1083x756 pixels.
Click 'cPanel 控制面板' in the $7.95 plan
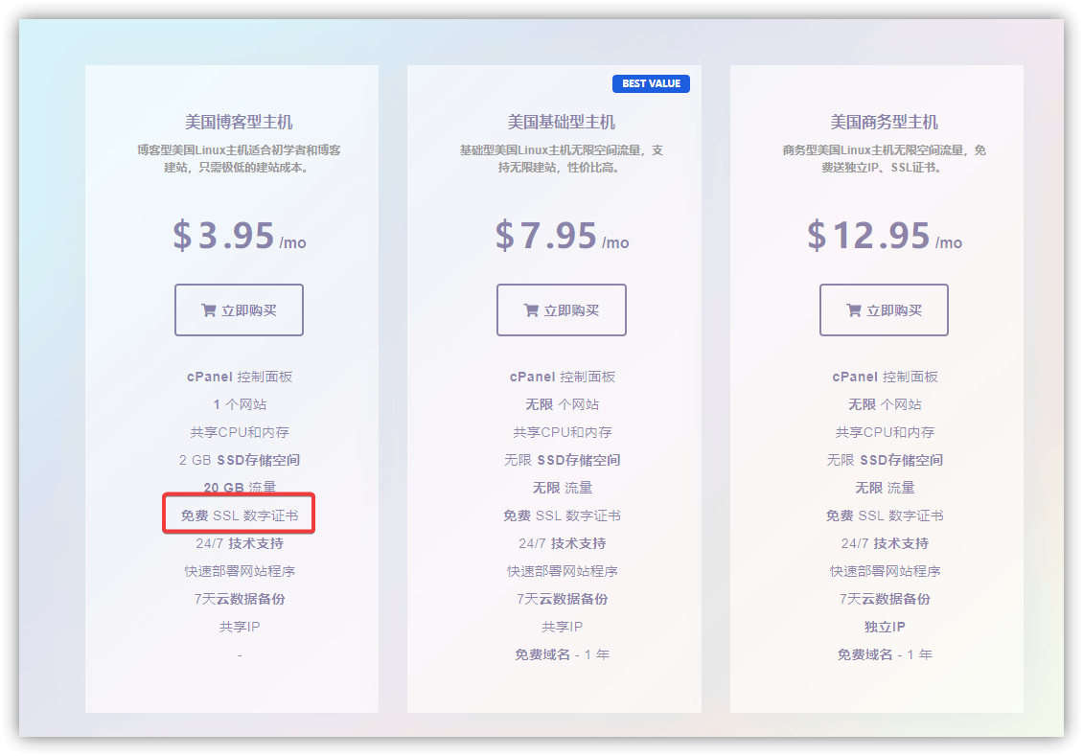pyautogui.click(x=563, y=377)
